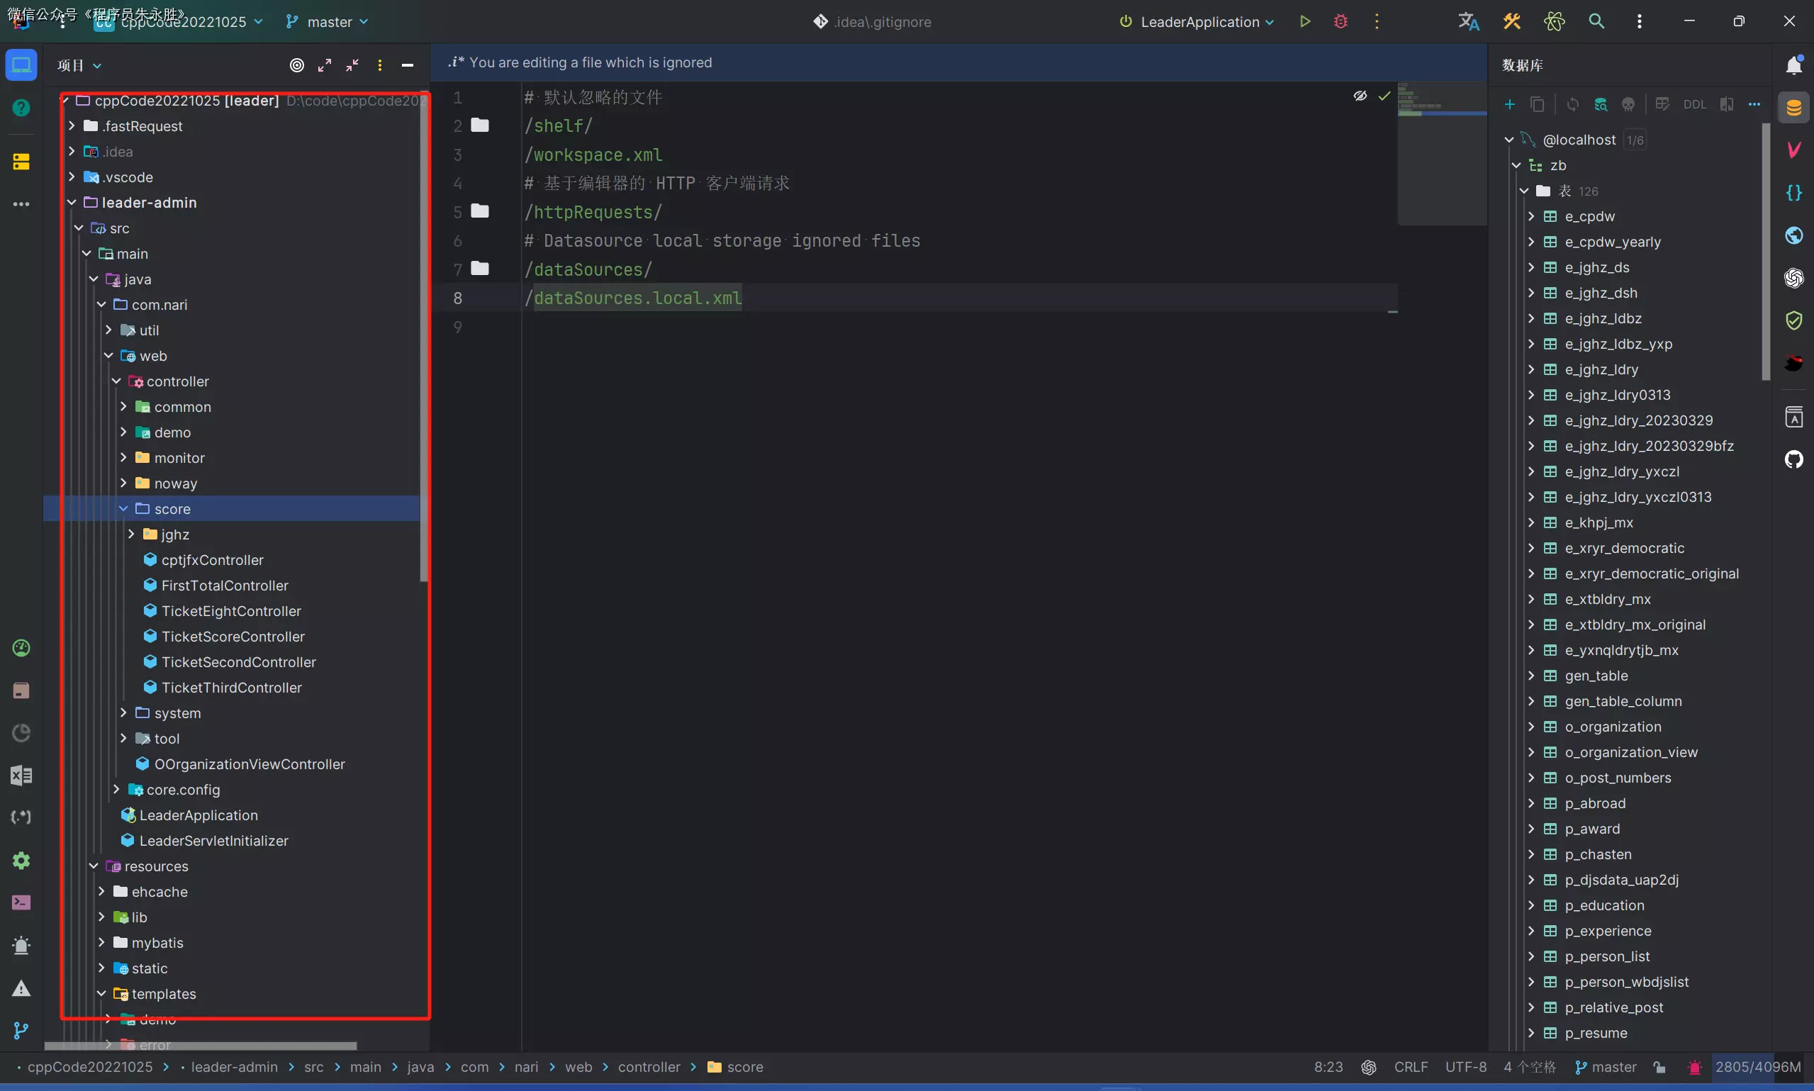Click the Translate/language icon in toolbar
Image resolution: width=1814 pixels, height=1091 pixels.
point(1467,21)
